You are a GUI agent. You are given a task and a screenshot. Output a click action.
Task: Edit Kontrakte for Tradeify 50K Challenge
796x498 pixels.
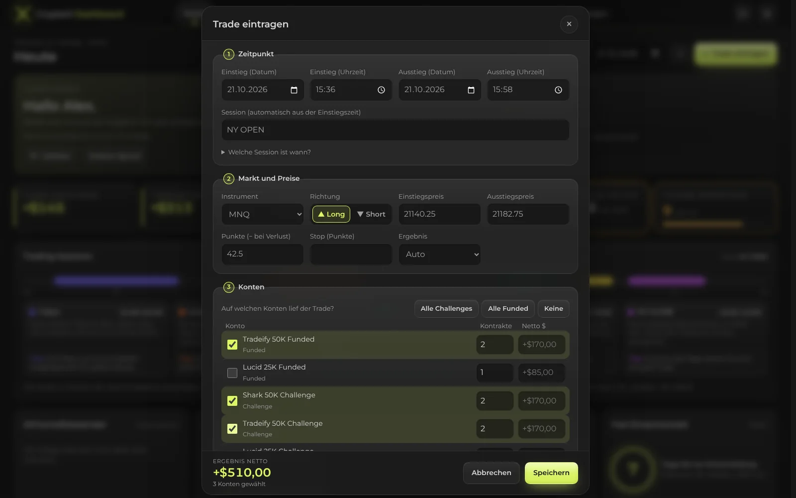click(495, 428)
